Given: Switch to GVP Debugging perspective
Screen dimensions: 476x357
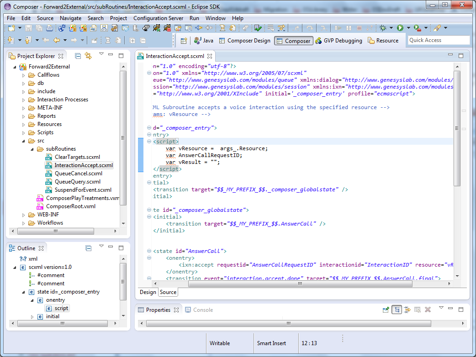Looking at the screenshot, I should [339, 41].
